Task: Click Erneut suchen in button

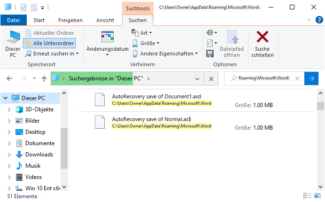Action: (x=52, y=54)
